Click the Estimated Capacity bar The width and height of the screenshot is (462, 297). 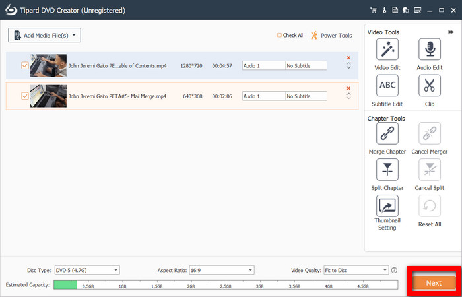[226, 284]
